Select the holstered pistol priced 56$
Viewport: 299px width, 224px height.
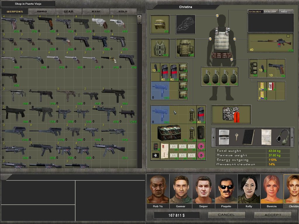pos(276,68)
